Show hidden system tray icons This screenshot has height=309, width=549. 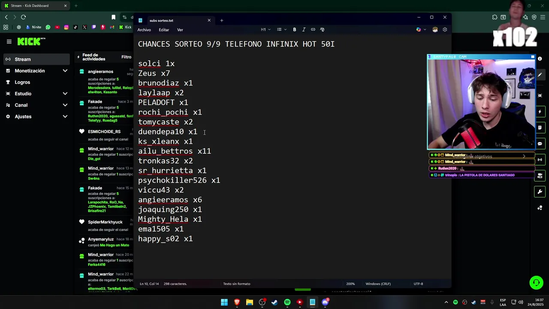[x=446, y=302]
